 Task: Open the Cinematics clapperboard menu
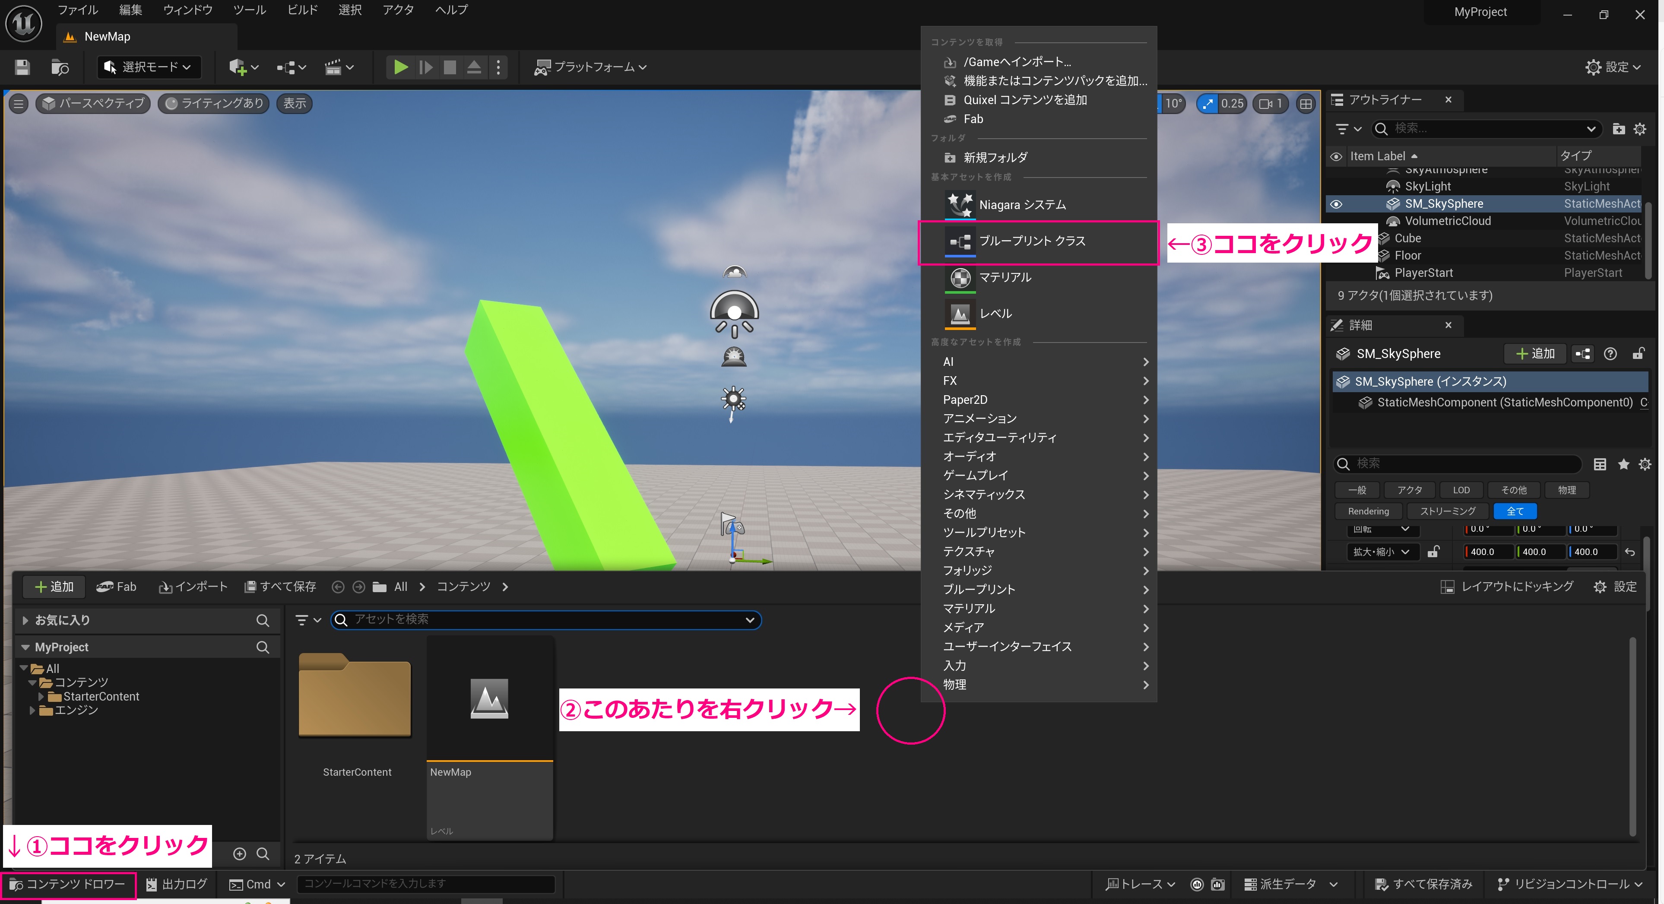tap(336, 67)
